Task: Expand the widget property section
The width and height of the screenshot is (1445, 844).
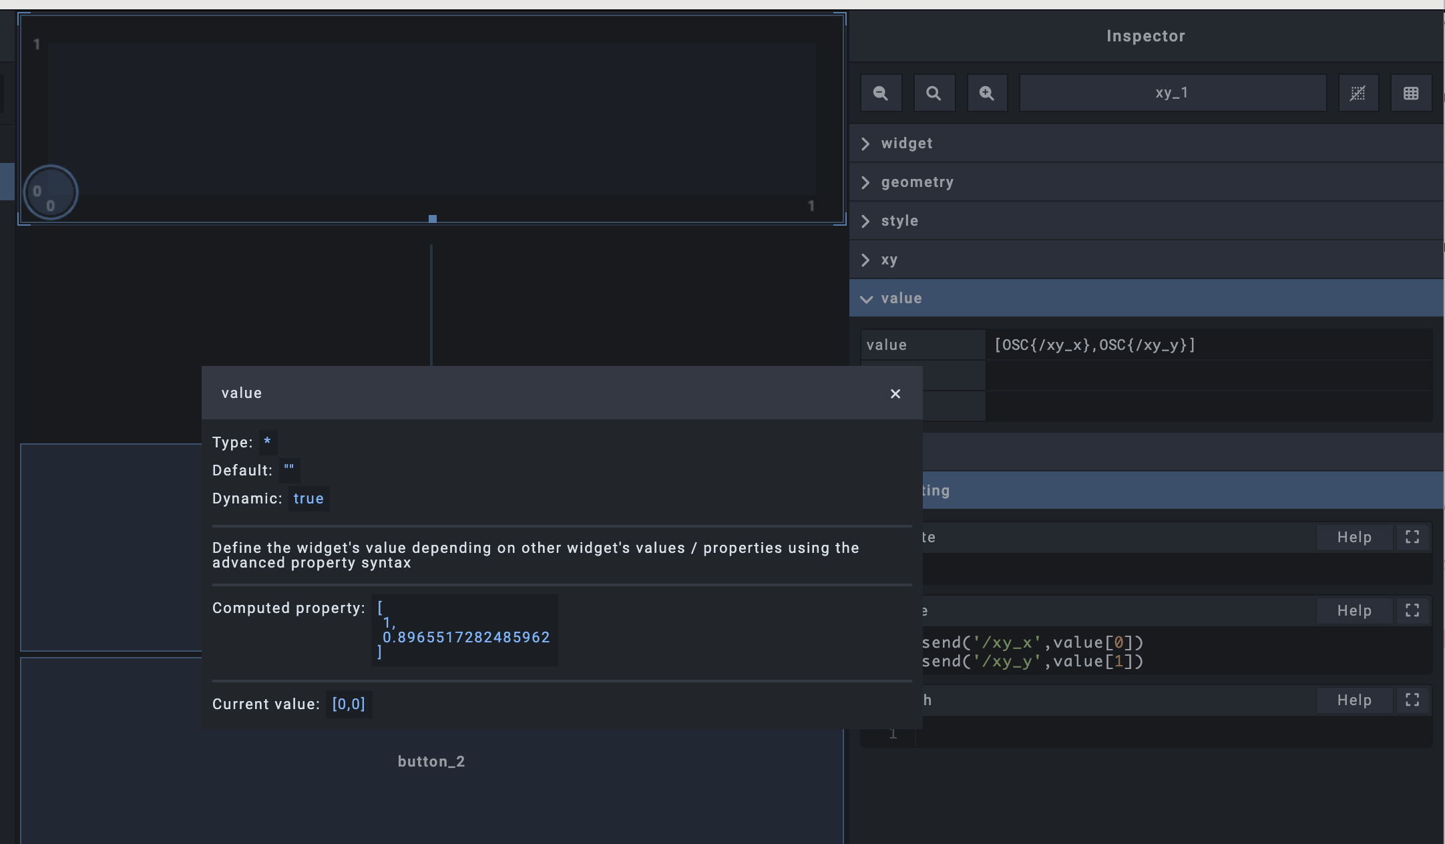Action: 906,144
